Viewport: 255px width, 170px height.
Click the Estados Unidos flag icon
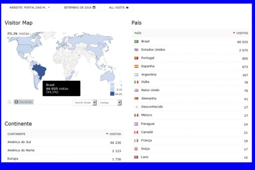point(136,50)
